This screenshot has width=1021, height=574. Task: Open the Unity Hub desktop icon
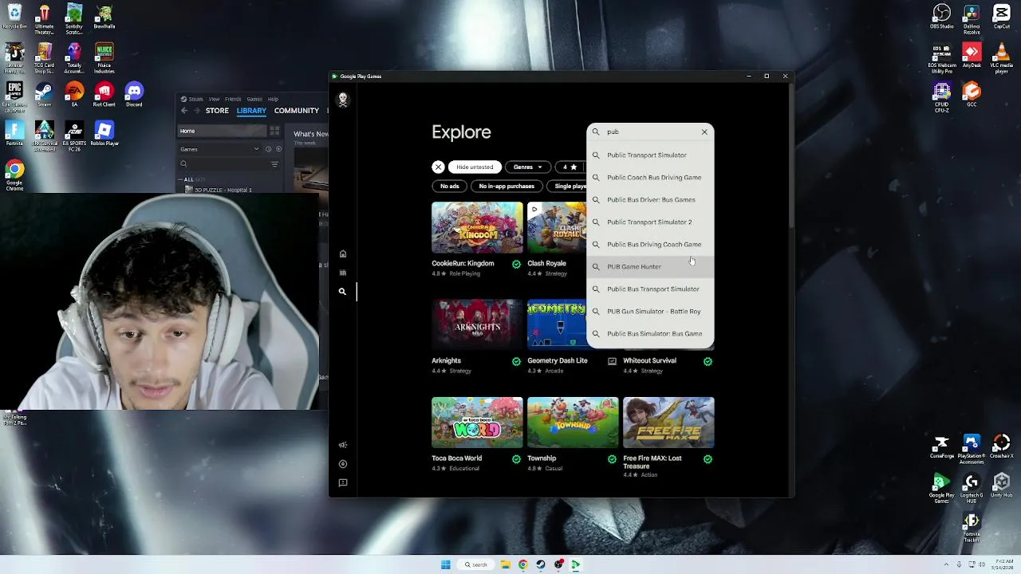pos(1001,486)
